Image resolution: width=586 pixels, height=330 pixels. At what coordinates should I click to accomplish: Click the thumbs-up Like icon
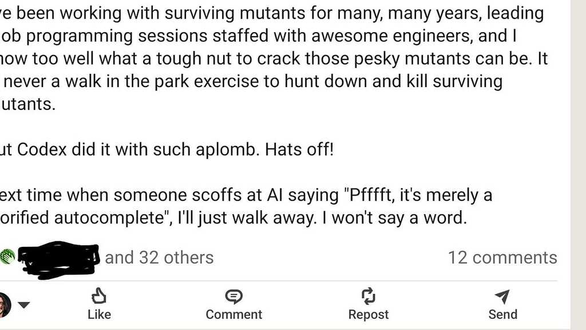pyautogui.click(x=99, y=296)
